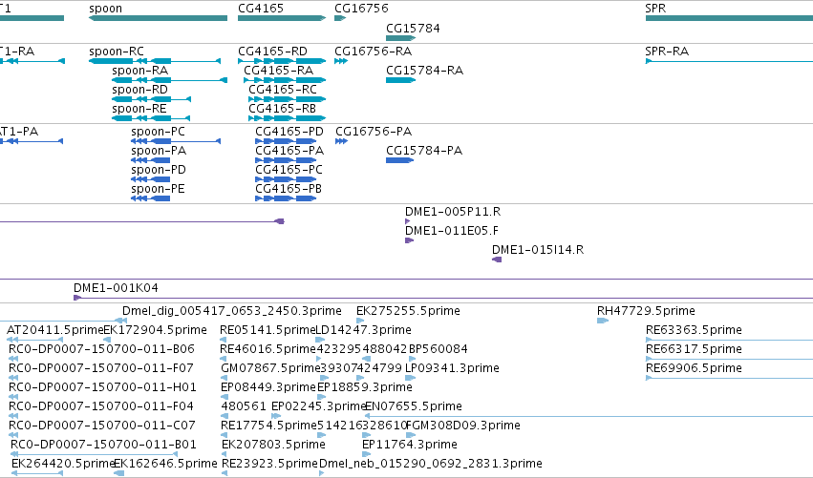Screen dimensions: 813x478
Task: Select BAC end DME1-005P11.R
Action: [453, 212]
